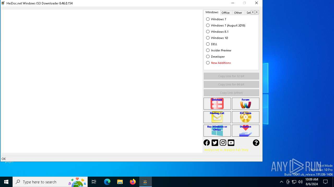Viewport: 334px width, 187px height.
Task: Click the OK status bar text
Action: (x=4, y=159)
